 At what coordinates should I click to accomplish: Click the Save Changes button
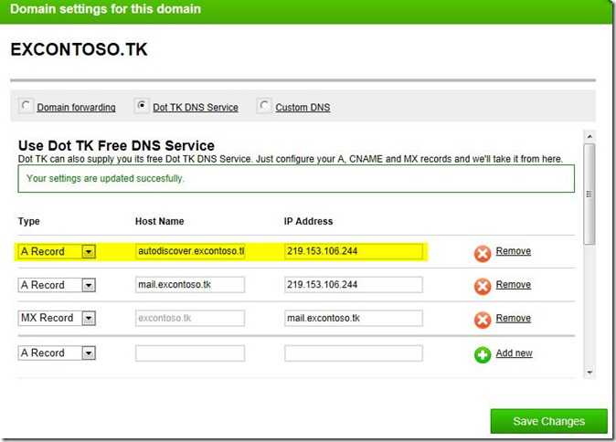click(548, 421)
